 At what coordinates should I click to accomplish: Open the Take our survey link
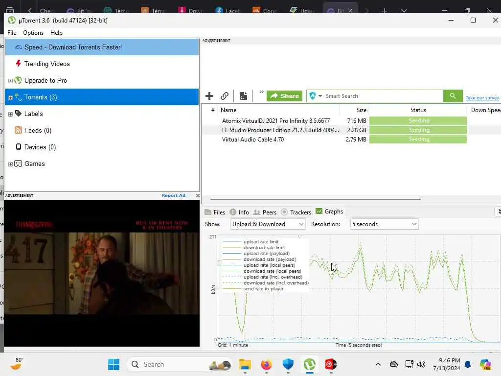tap(482, 98)
